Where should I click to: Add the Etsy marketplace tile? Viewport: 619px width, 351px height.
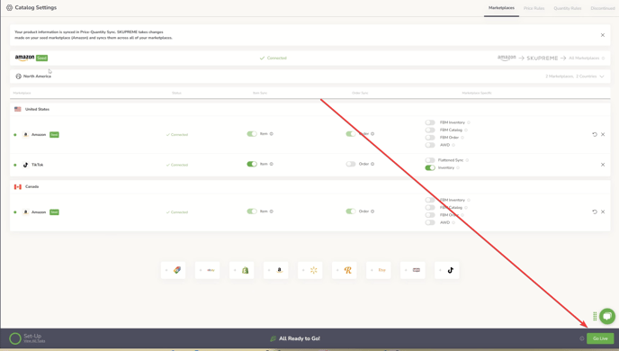(378, 271)
